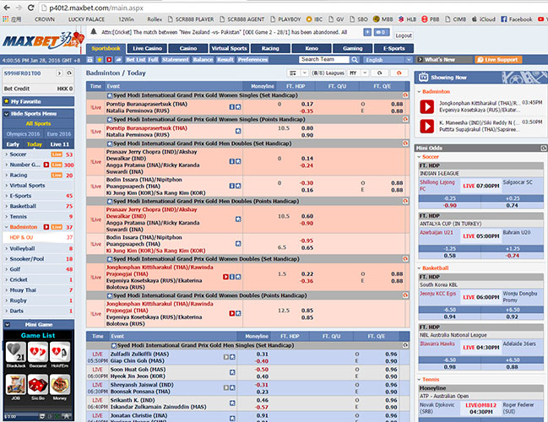The height and width of the screenshot is (422, 548).
Task: Open the sort order dropdown above table
Action: 297,73
